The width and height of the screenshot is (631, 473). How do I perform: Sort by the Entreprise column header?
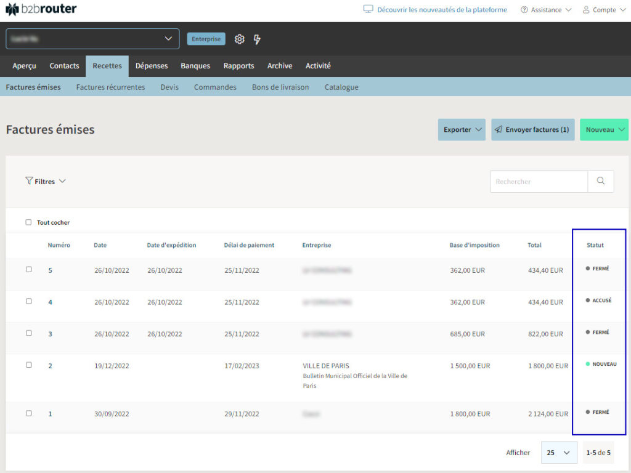coord(317,245)
